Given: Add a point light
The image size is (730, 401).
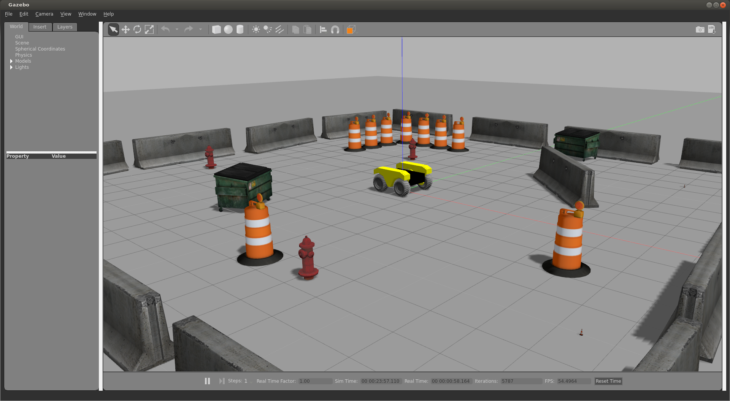Looking at the screenshot, I should click(x=256, y=30).
